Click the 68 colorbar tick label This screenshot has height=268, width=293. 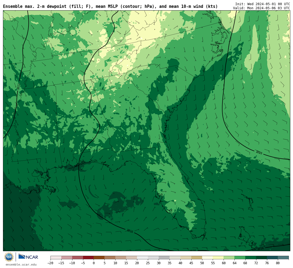pos(246,263)
